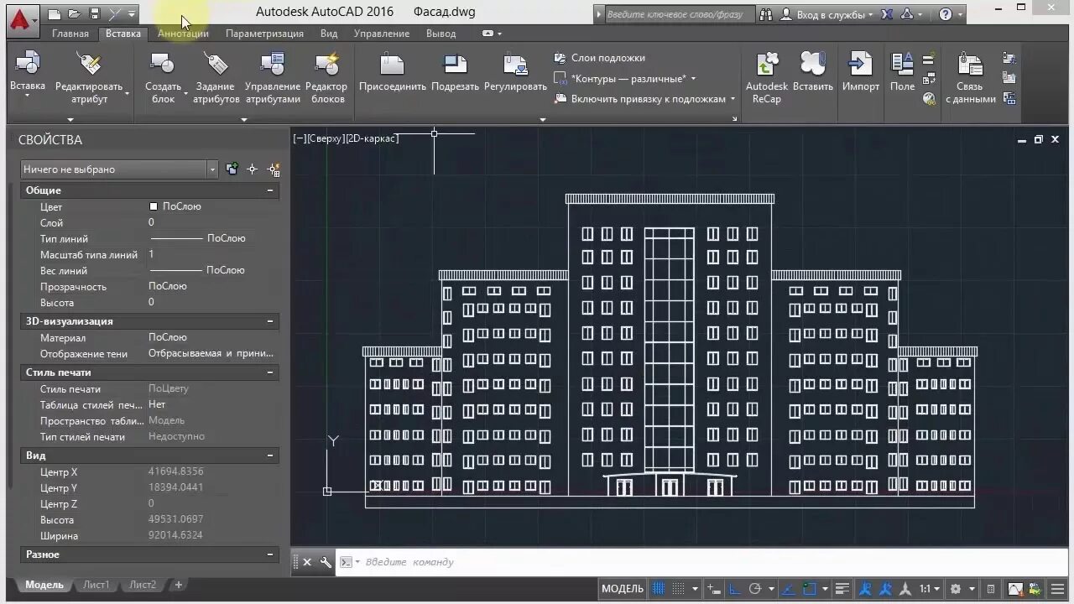The height and width of the screenshot is (604, 1074).
Task: Click the help question mark icon
Action: pyautogui.click(x=946, y=14)
